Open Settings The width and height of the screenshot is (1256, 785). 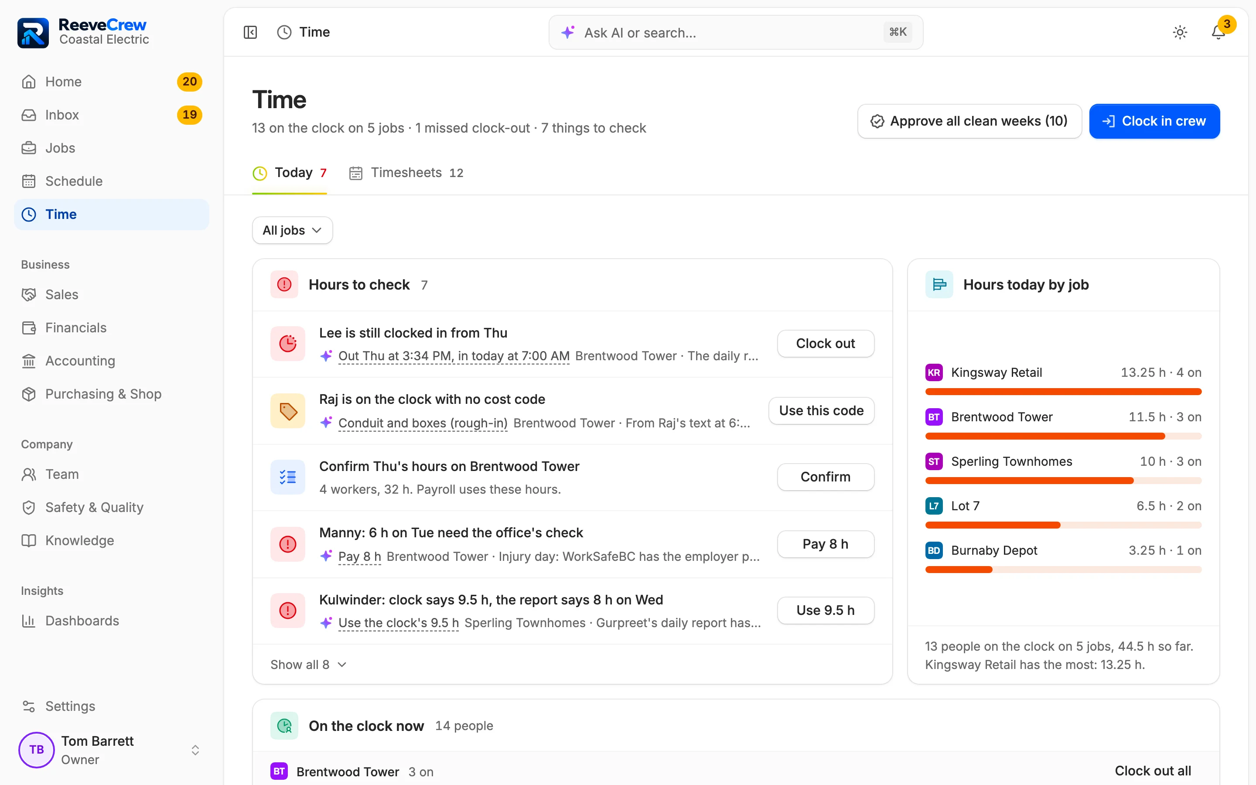coord(112,706)
